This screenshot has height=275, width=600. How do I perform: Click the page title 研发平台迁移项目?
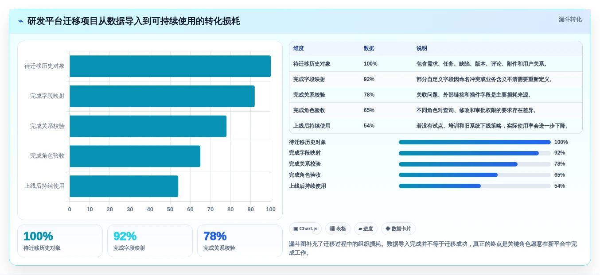133,21
